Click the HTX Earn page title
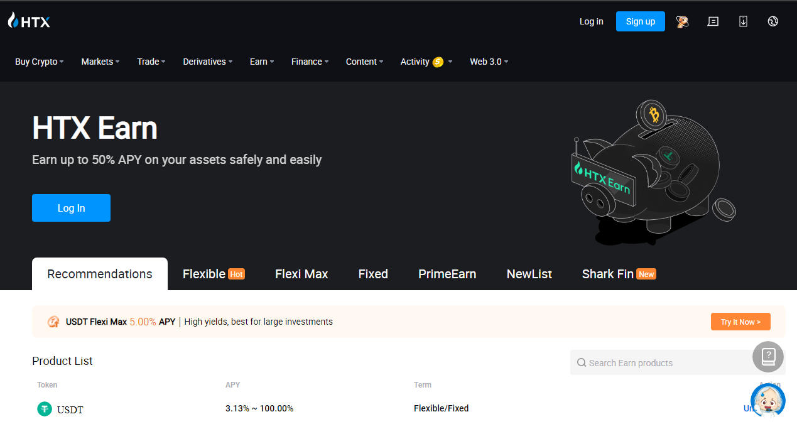 [95, 128]
